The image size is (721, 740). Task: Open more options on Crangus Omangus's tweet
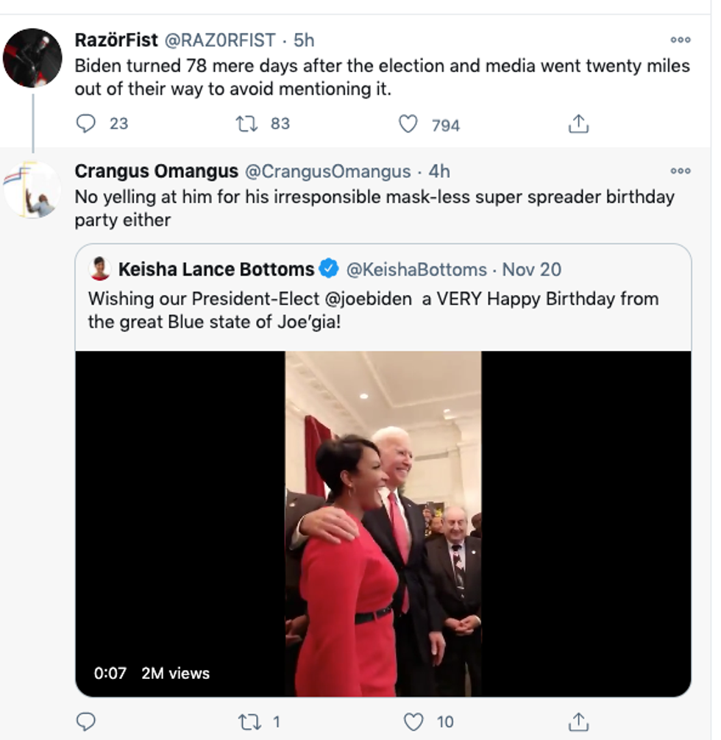(680, 171)
